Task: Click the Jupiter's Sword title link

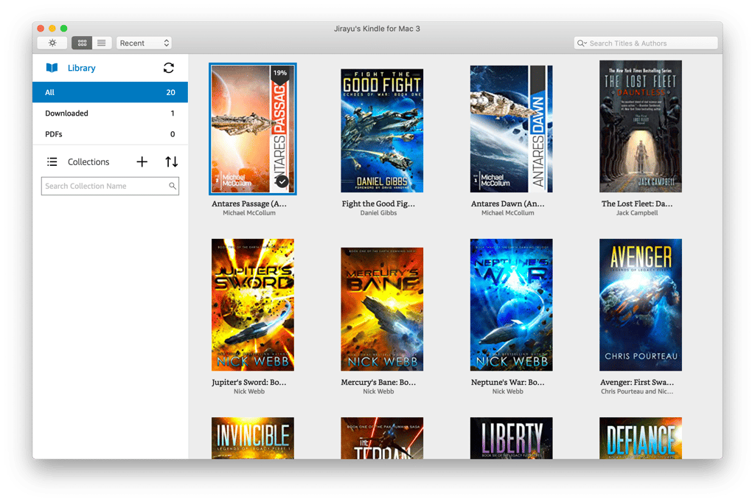Action: [248, 383]
